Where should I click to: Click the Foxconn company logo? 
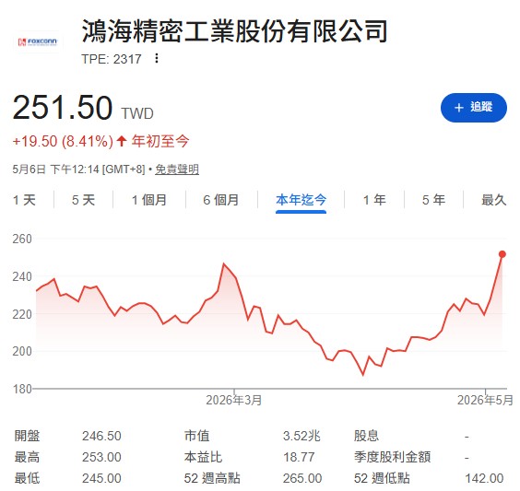(37, 42)
